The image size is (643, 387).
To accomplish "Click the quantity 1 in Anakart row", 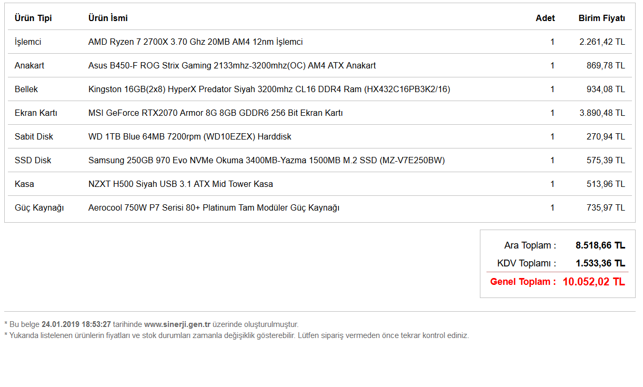I will [x=552, y=65].
